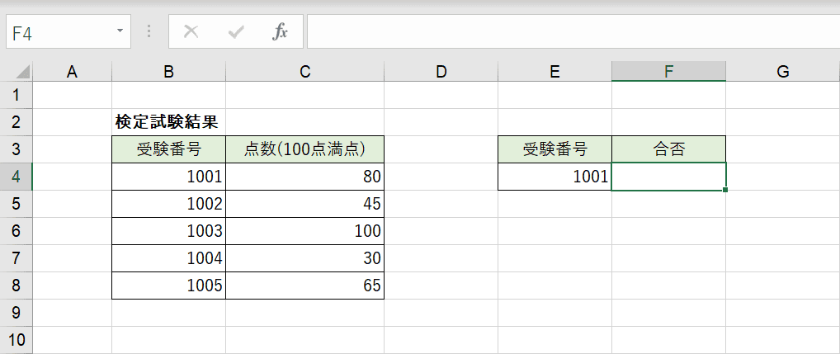Select column F header
Image resolution: width=840 pixels, height=354 pixels.
(x=668, y=71)
